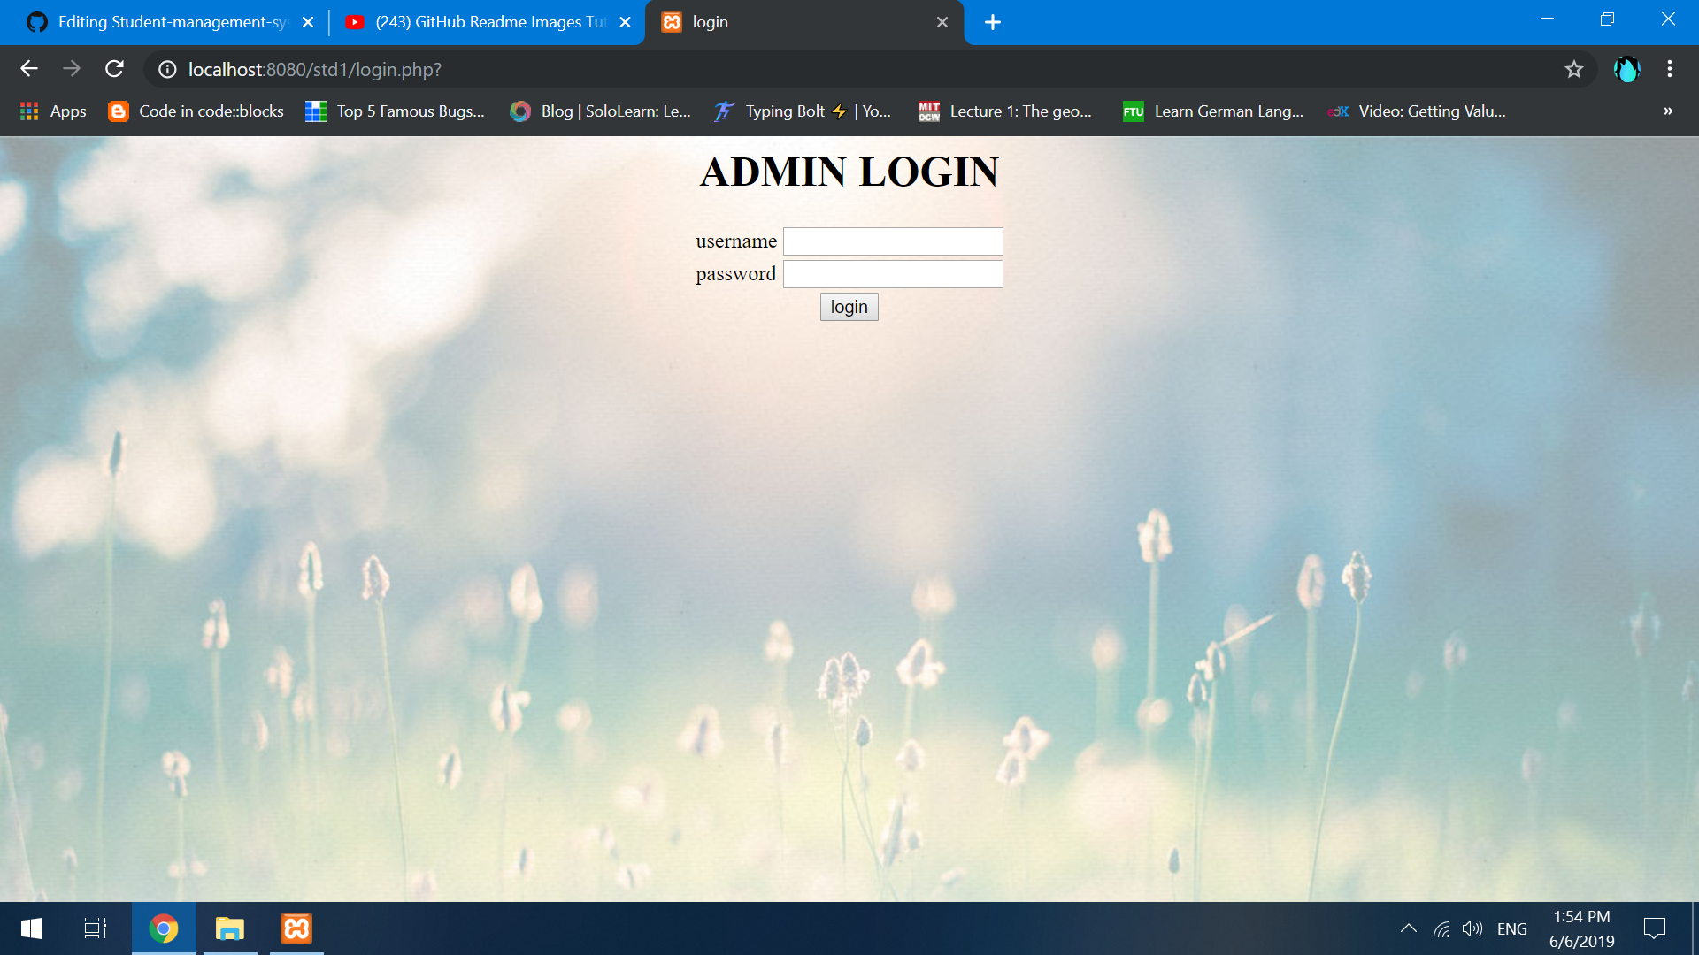The width and height of the screenshot is (1699, 955).
Task: Click the speaker icon in system tray
Action: (x=1472, y=928)
